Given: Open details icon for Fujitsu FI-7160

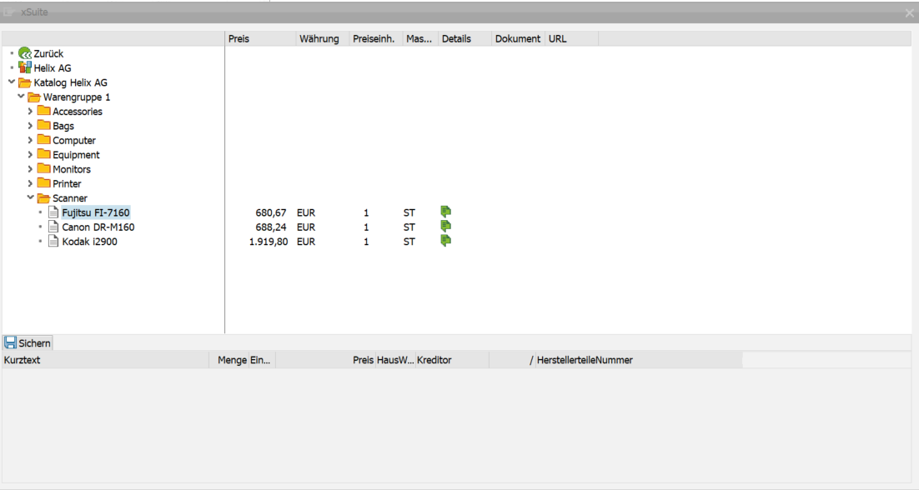Looking at the screenshot, I should (445, 212).
